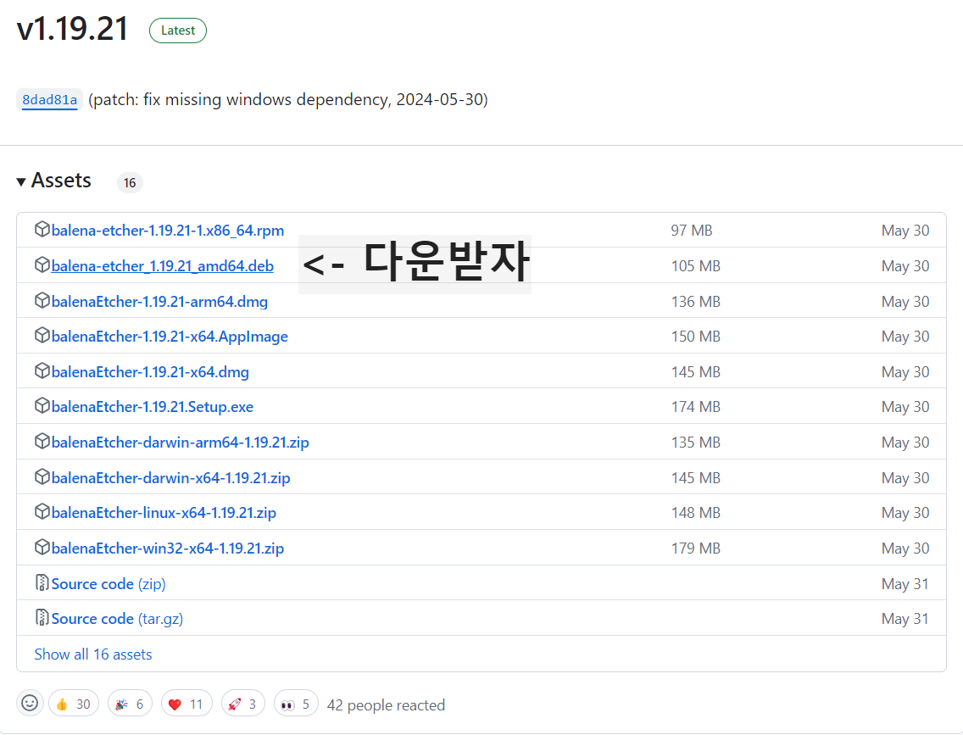Open the add reaction smiley picker

click(30, 703)
